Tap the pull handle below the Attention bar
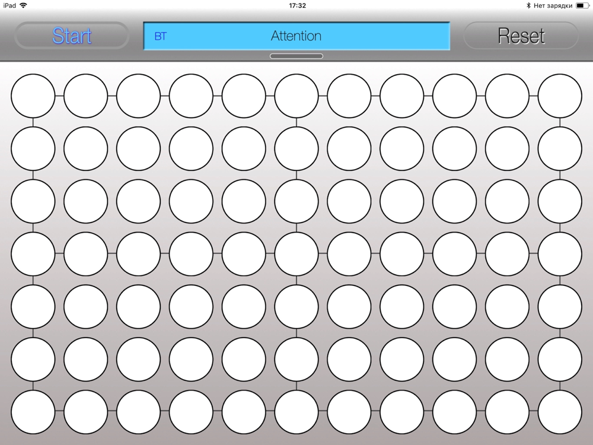This screenshot has height=445, width=593. [296, 56]
